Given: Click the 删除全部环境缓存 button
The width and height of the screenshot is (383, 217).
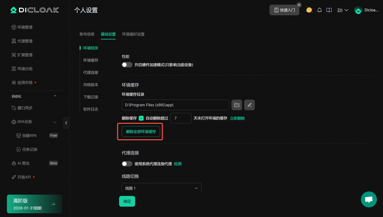Looking at the screenshot, I should pos(141,132).
